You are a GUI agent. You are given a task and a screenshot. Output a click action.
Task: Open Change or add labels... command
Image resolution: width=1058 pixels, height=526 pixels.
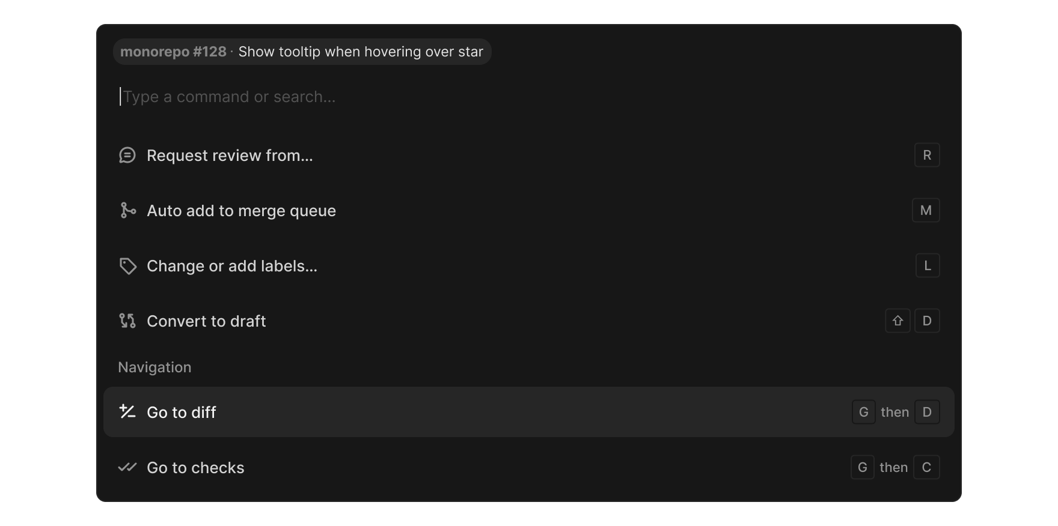(529, 266)
